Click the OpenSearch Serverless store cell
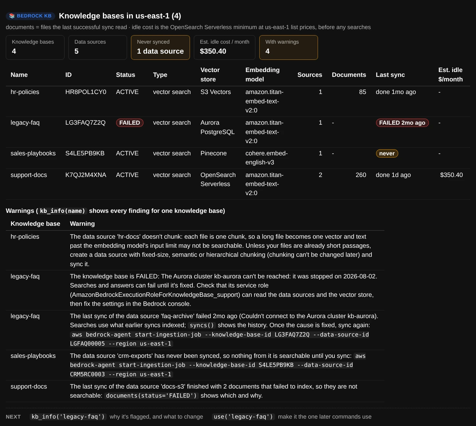The height and width of the screenshot is (426, 476). click(x=218, y=179)
